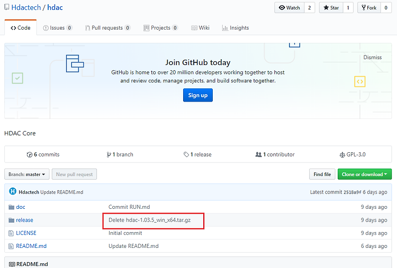View the watchers count 2
Viewport: 397px width, 268px height.
(x=310, y=7)
